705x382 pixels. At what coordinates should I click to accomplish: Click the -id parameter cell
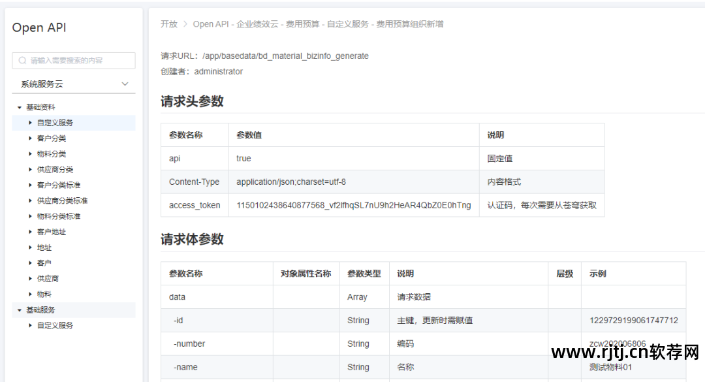click(x=217, y=321)
